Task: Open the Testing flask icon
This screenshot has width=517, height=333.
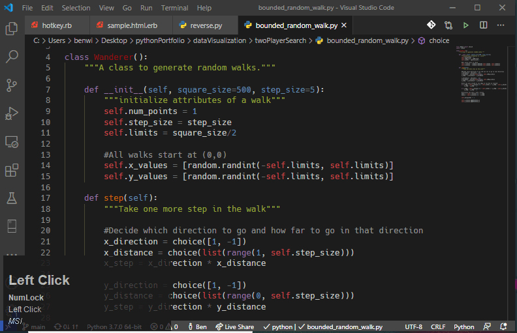Action: tap(12, 198)
